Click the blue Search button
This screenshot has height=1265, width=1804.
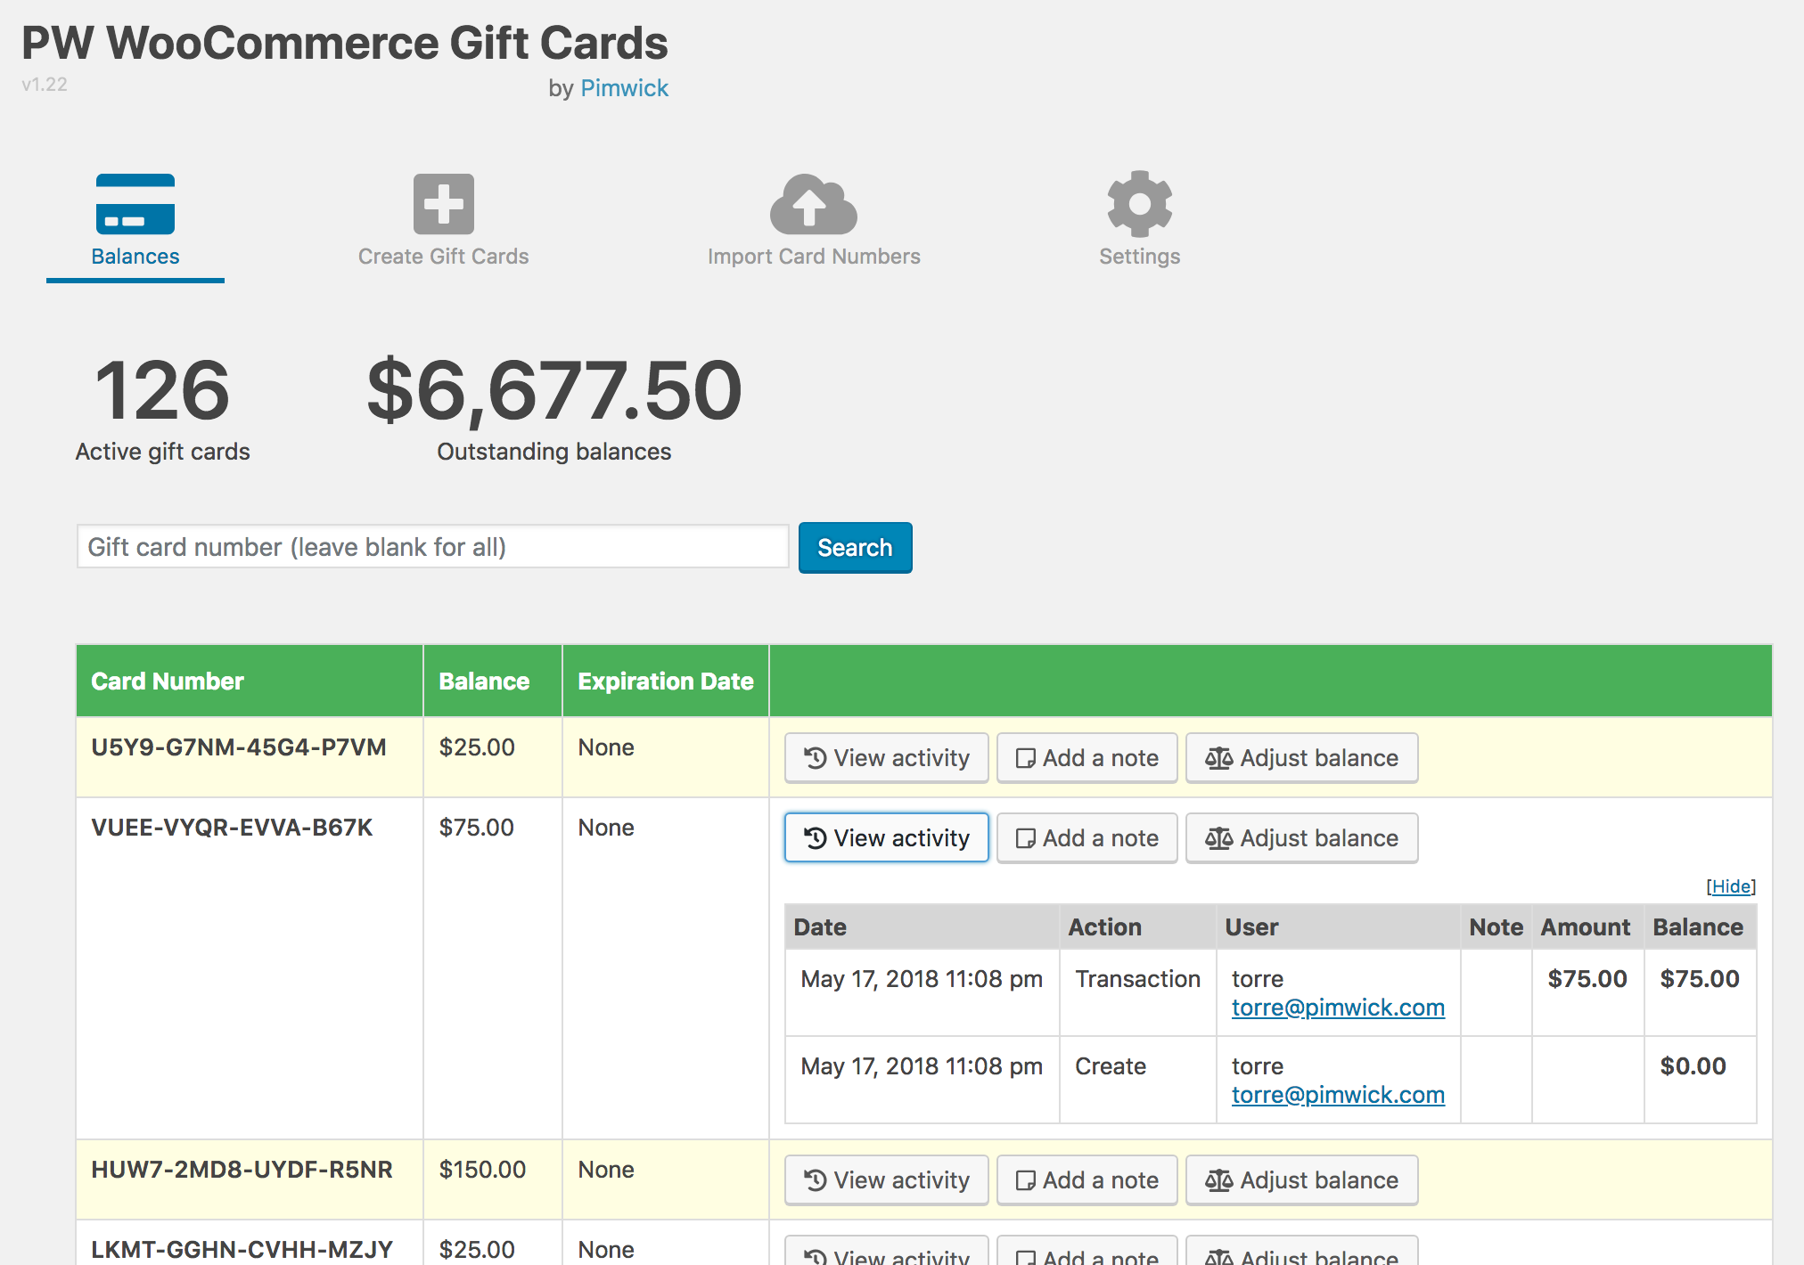click(x=855, y=547)
